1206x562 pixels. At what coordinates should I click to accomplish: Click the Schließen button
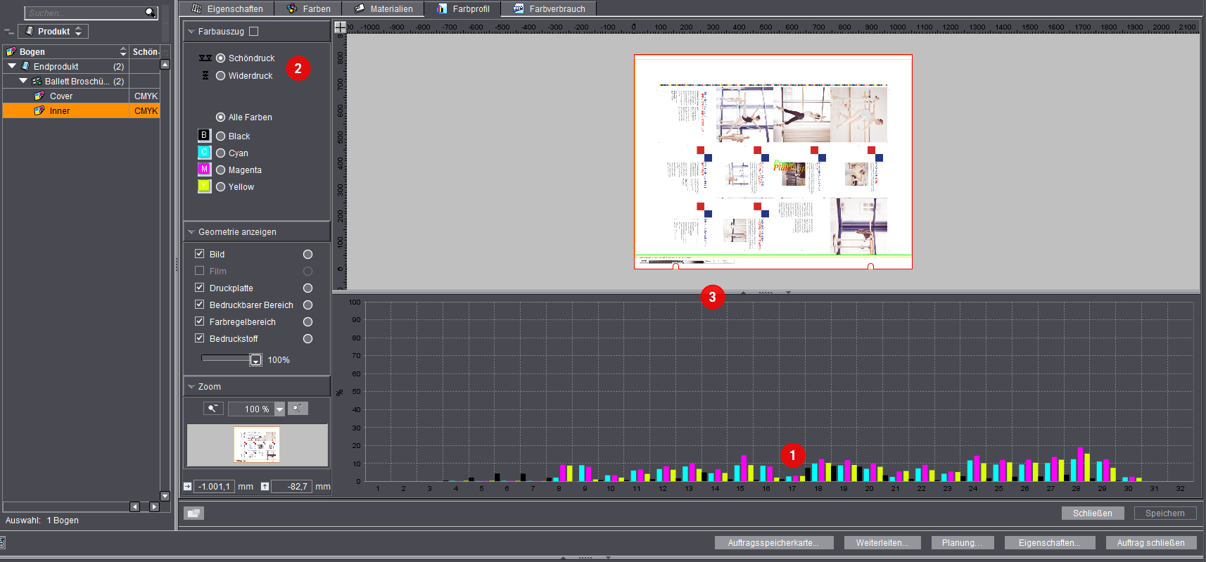click(x=1092, y=513)
